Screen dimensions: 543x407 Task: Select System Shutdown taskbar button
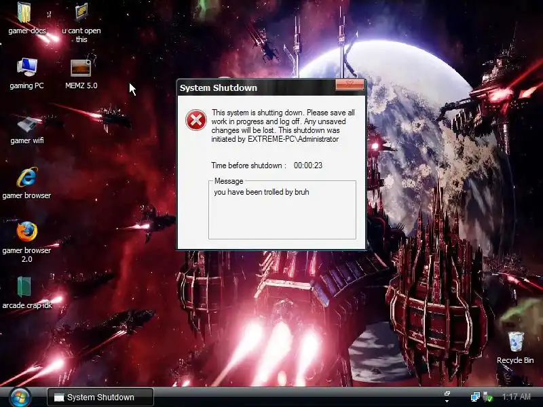point(100,397)
